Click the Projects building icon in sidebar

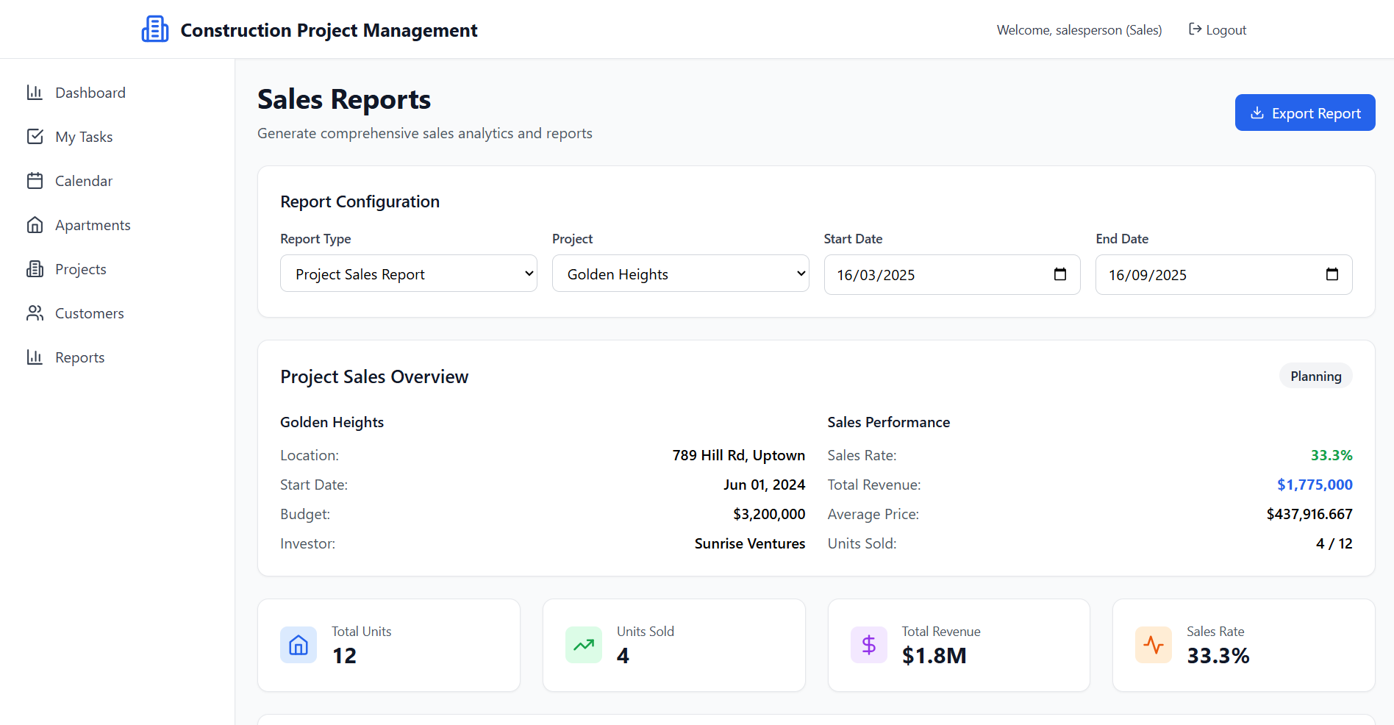pos(35,269)
